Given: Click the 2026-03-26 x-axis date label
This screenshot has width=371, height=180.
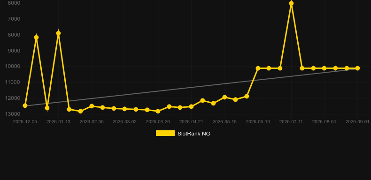Looking at the screenshot, I should (x=158, y=122).
